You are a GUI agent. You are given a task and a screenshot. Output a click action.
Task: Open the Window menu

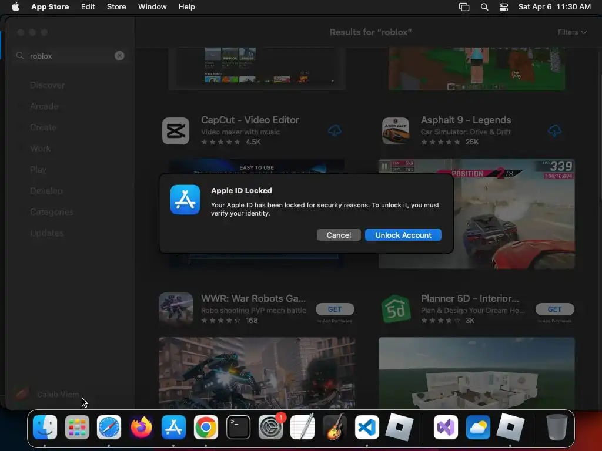[x=152, y=7]
